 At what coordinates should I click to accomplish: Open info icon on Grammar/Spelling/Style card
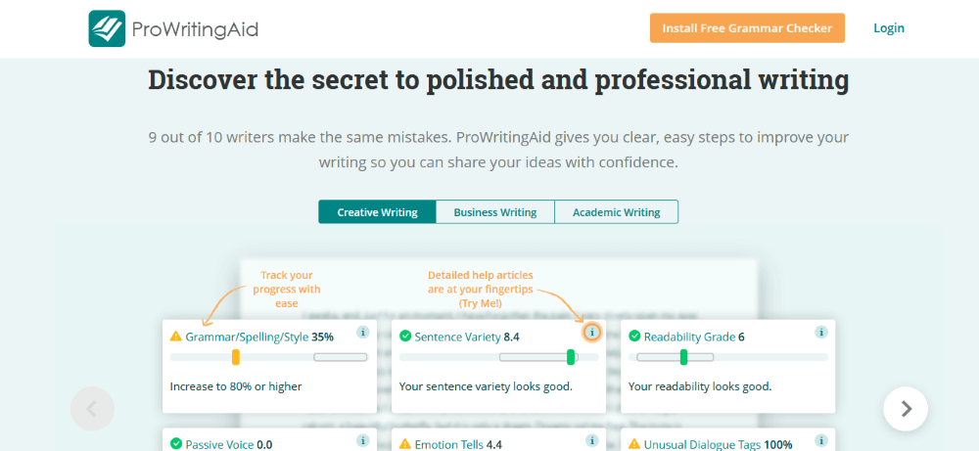(363, 333)
